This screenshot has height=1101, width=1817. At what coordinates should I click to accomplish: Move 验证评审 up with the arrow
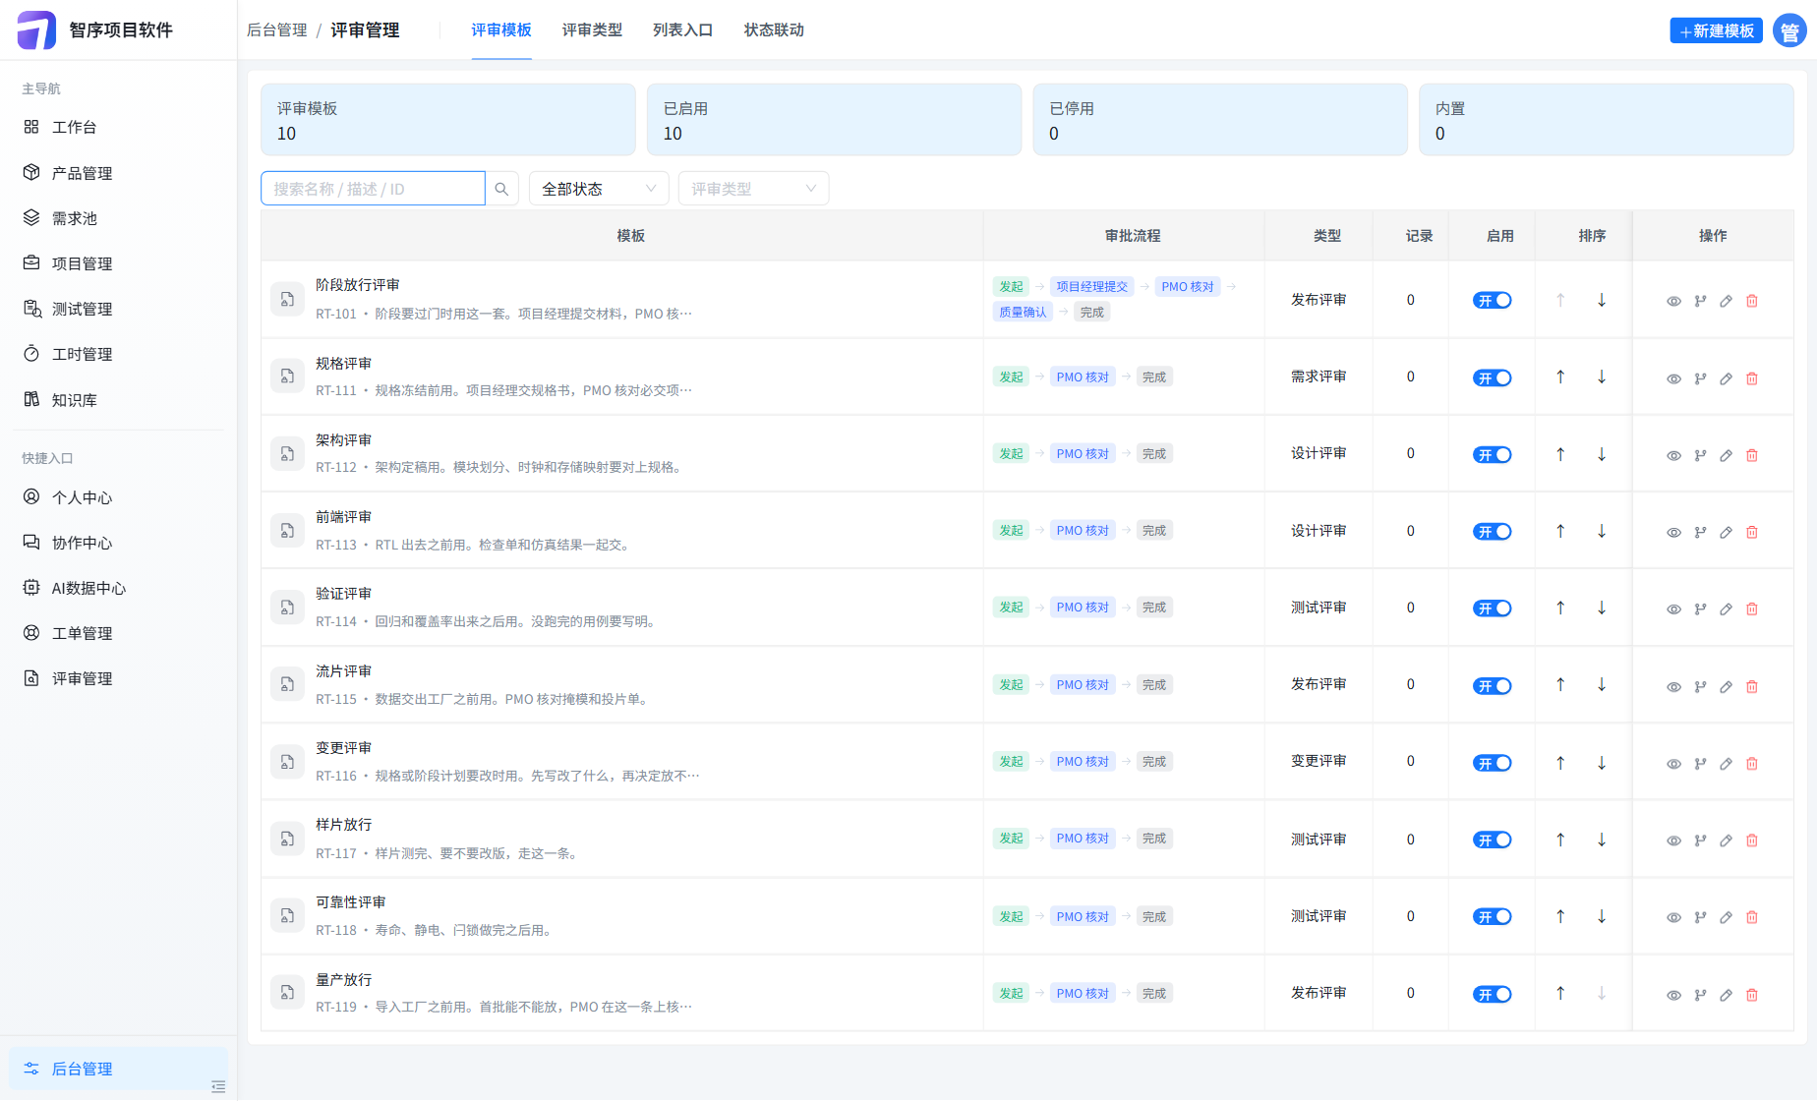(x=1560, y=608)
